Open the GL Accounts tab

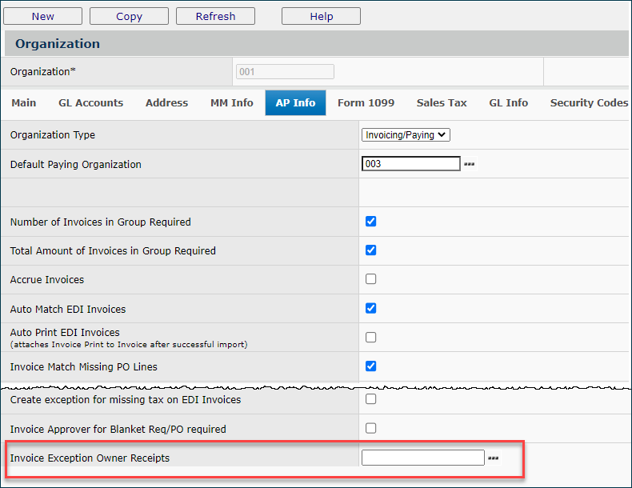90,103
